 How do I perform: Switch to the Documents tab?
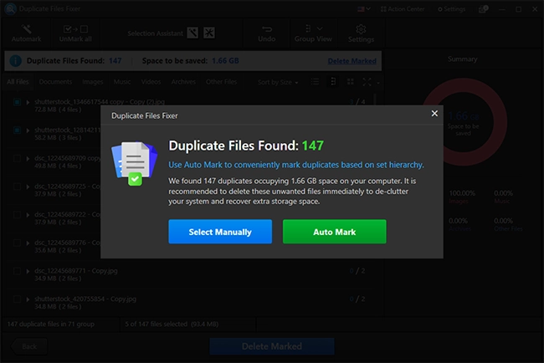pyautogui.click(x=55, y=82)
